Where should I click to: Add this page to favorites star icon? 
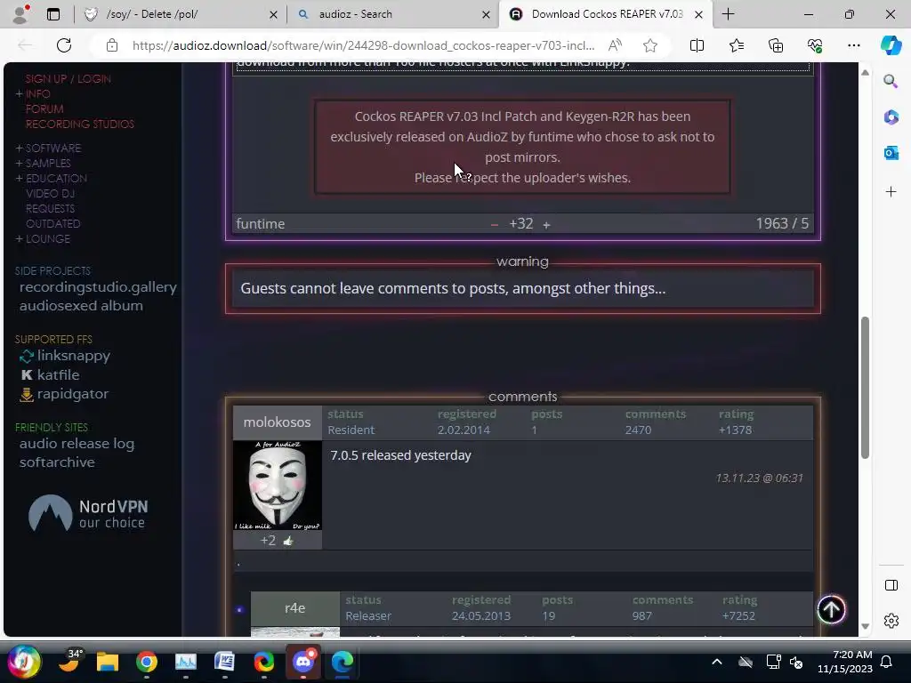(x=650, y=45)
